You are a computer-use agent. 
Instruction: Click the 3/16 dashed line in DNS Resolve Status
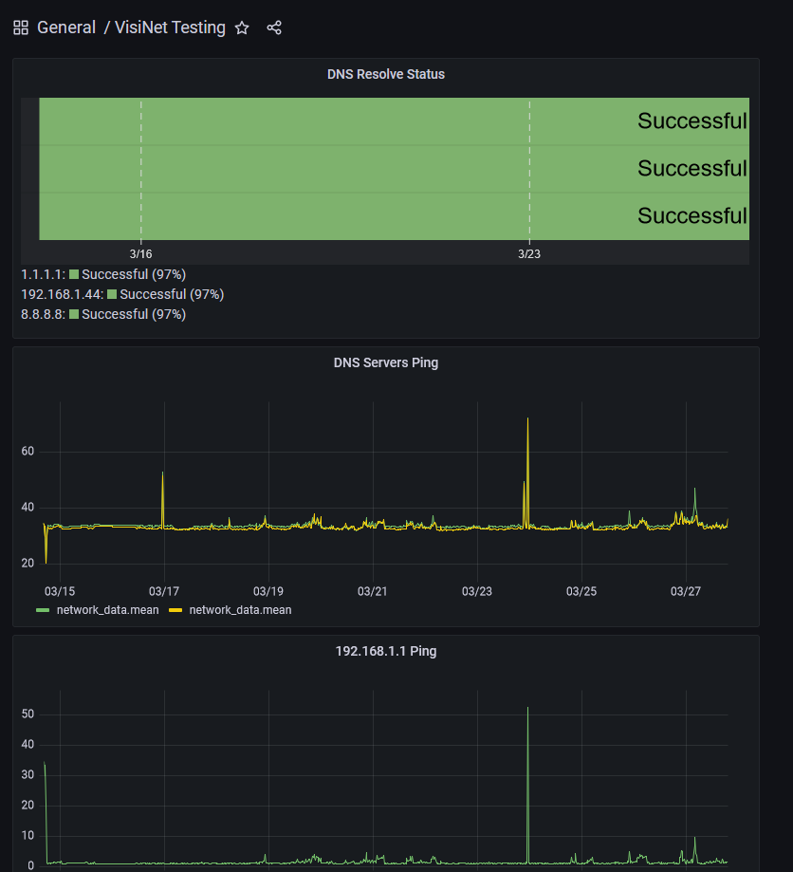(x=141, y=169)
